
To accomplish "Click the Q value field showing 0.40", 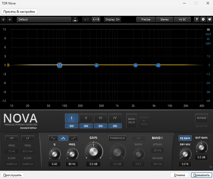I will [54, 164].
